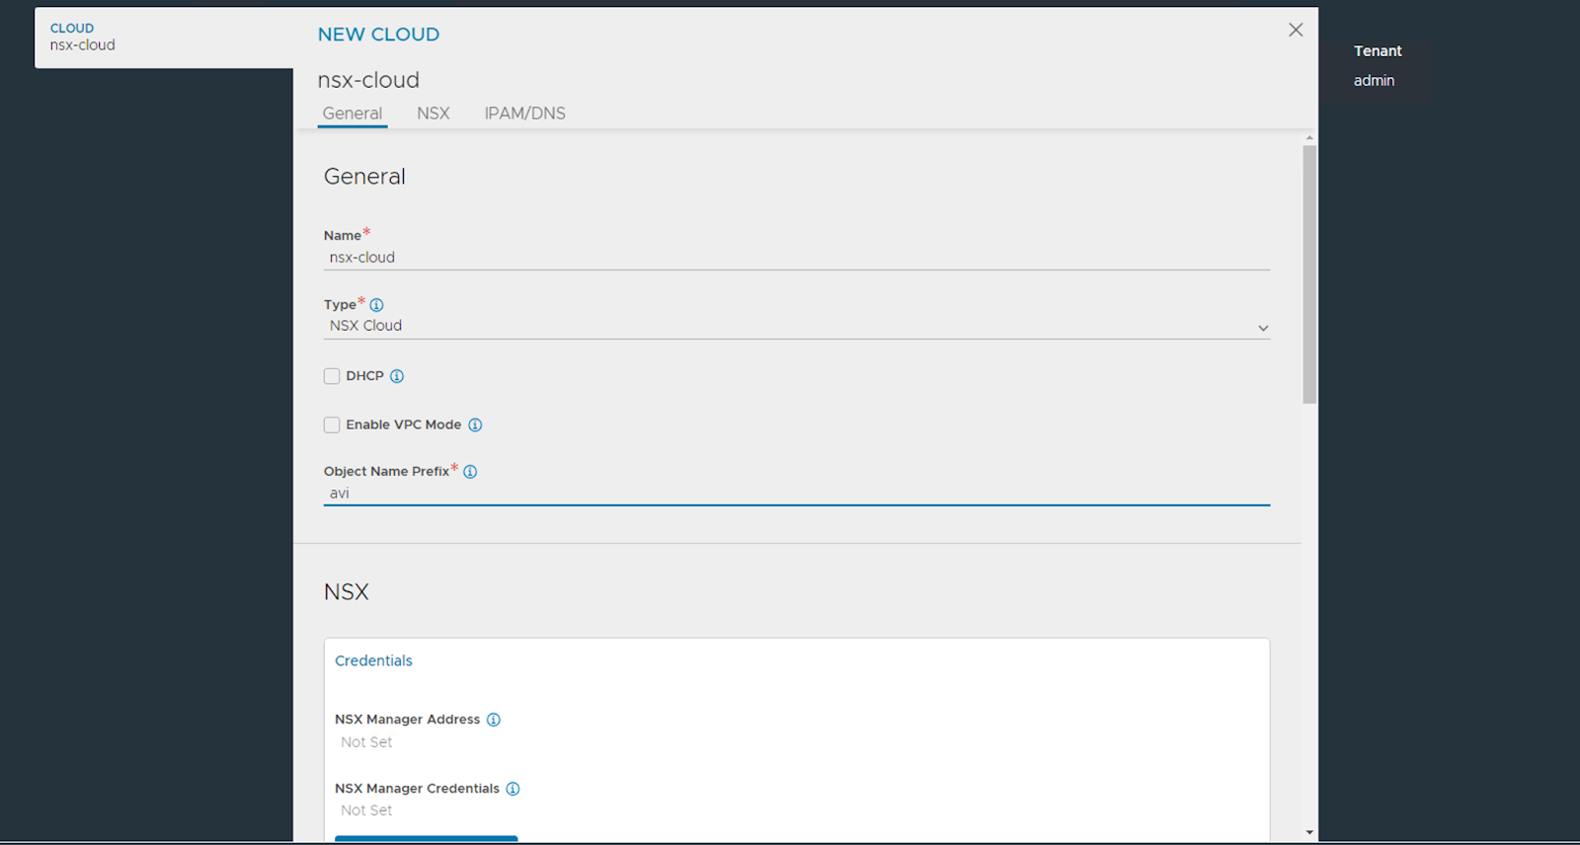
Task: Tick the Enable VPC Mode checkbox
Action: 332,424
